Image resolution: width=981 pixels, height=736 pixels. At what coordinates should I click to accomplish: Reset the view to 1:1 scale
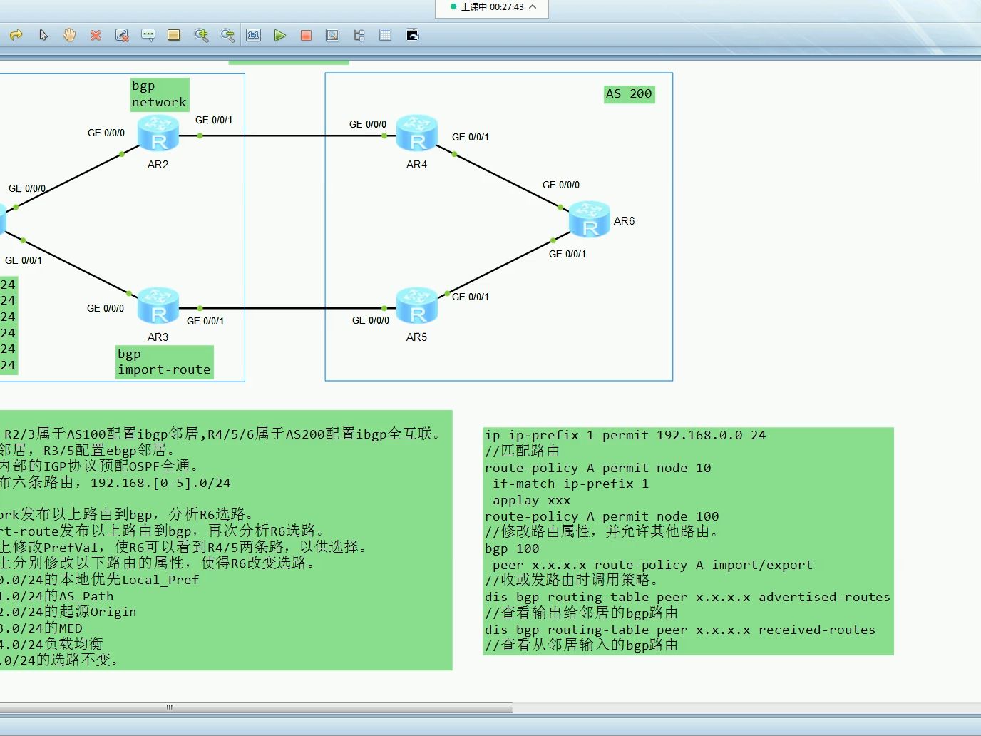254,35
